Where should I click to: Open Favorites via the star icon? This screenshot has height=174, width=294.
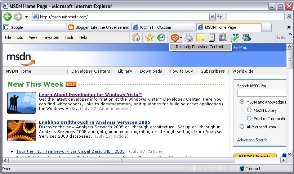pos(149,37)
